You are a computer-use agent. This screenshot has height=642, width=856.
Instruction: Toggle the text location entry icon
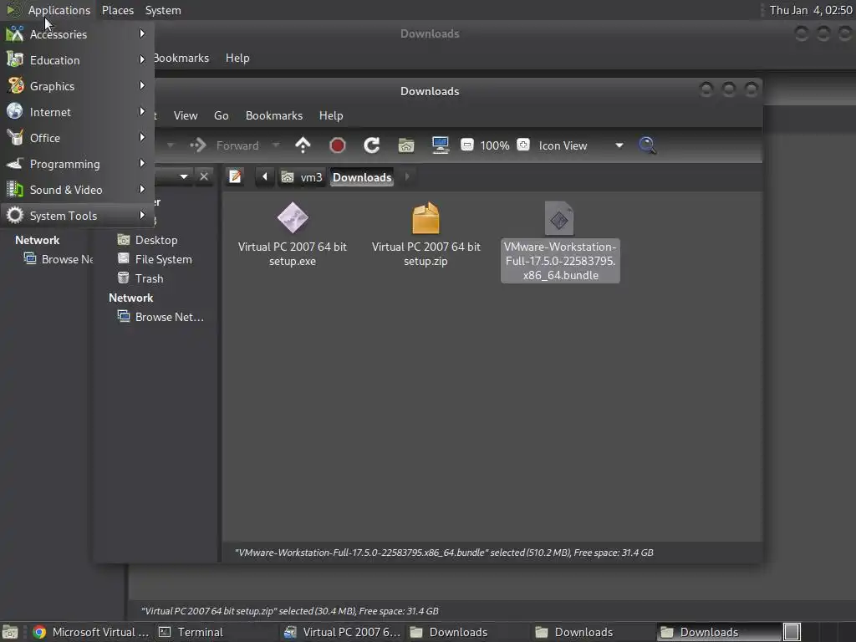click(235, 177)
